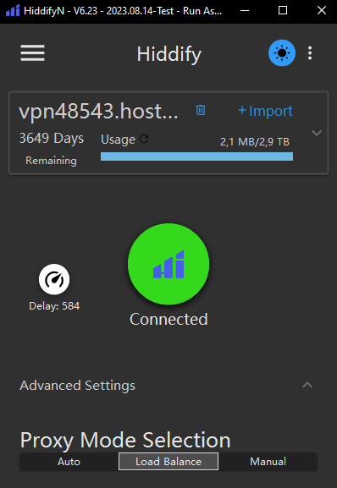This screenshot has width=337, height=488.
Task: Disconnect using the green Connected button
Action: [x=168, y=264]
